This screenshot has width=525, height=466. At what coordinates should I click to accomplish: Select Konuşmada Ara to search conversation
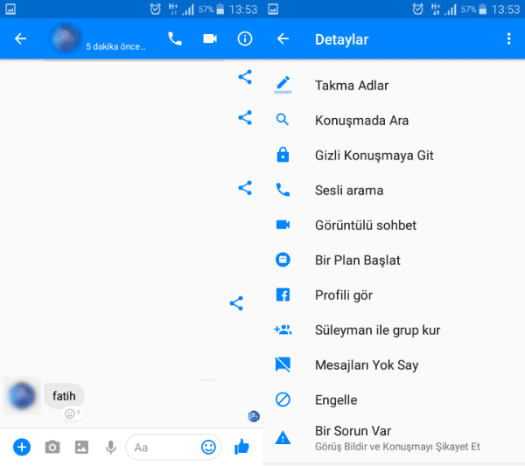(x=394, y=121)
